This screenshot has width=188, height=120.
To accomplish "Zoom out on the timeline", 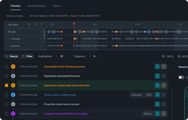I will click(35, 25).
